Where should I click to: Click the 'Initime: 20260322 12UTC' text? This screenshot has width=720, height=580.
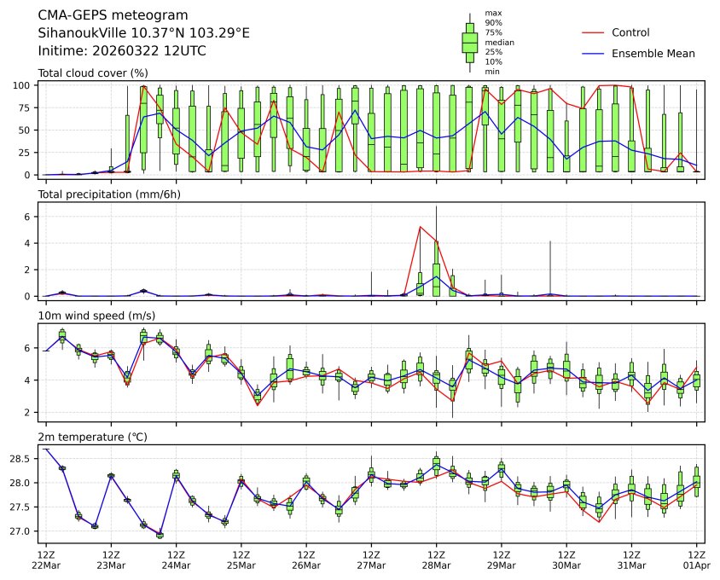coord(122,51)
